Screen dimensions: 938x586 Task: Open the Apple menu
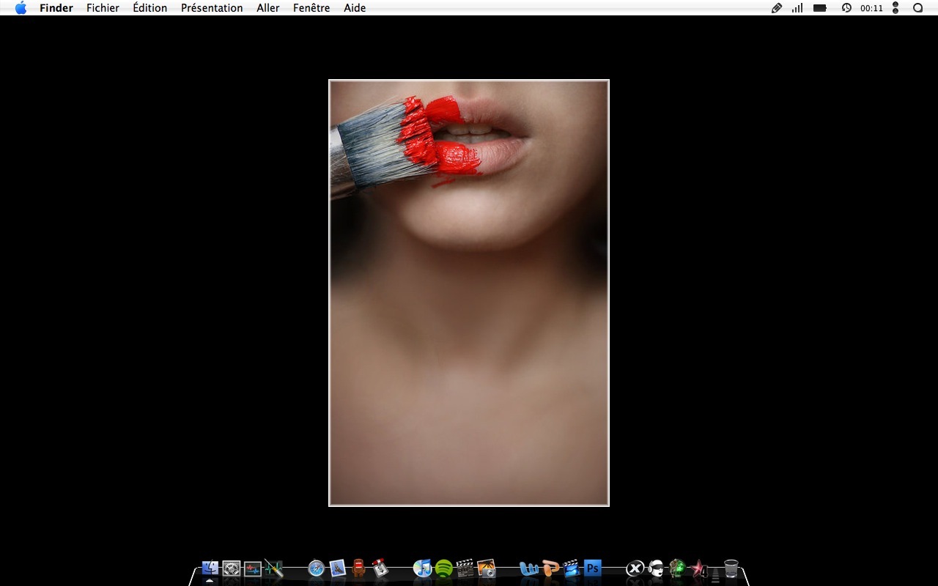coord(21,8)
